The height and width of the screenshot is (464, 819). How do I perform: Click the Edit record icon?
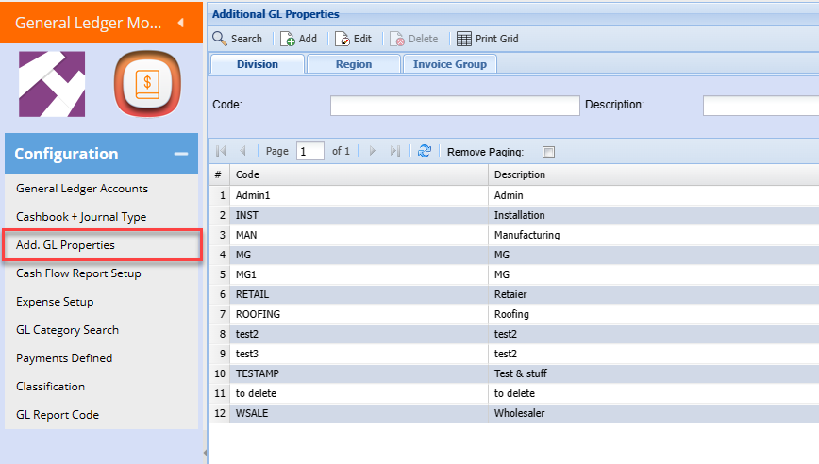343,39
